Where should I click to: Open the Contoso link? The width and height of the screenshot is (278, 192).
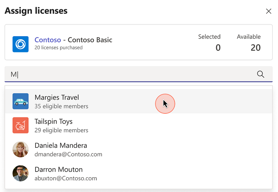point(48,40)
